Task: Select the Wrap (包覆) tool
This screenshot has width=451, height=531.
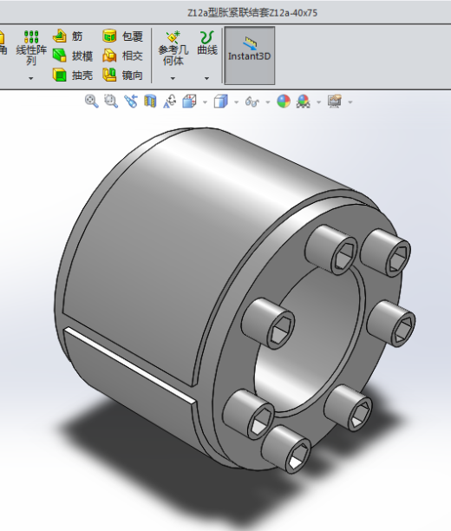Action: (x=122, y=36)
